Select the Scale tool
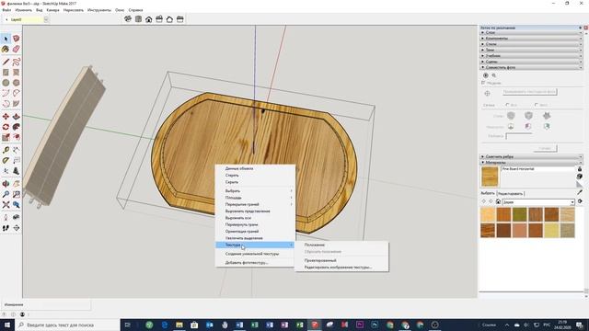The width and height of the screenshot is (589, 331). 6,137
